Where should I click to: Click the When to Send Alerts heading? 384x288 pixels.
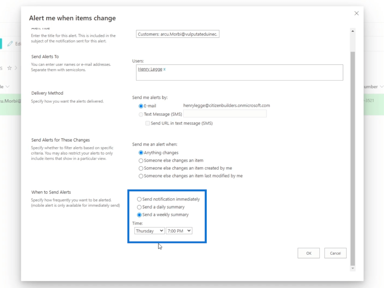(x=51, y=192)
